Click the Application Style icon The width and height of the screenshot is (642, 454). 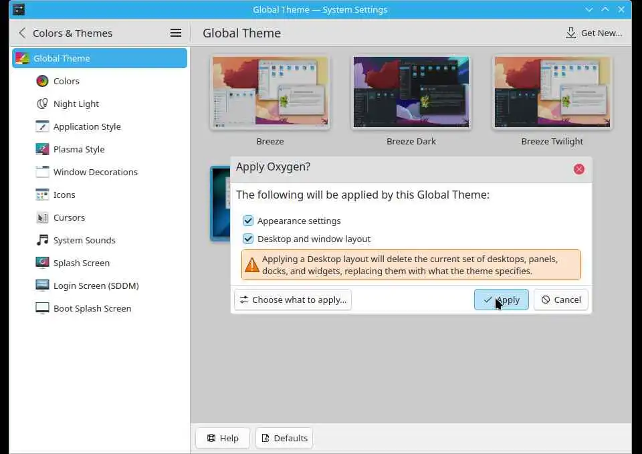(42, 126)
